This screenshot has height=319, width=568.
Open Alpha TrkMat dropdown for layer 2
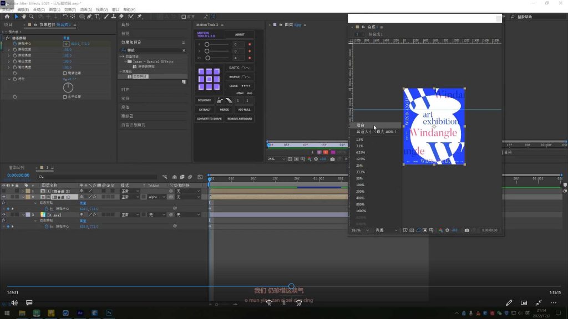(x=157, y=197)
